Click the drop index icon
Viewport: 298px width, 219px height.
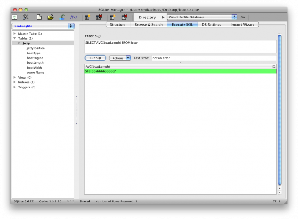(x=124, y=17)
